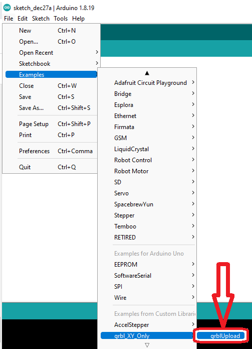Expand the Sketchbook submenu
252x349 pixels.
coord(51,64)
